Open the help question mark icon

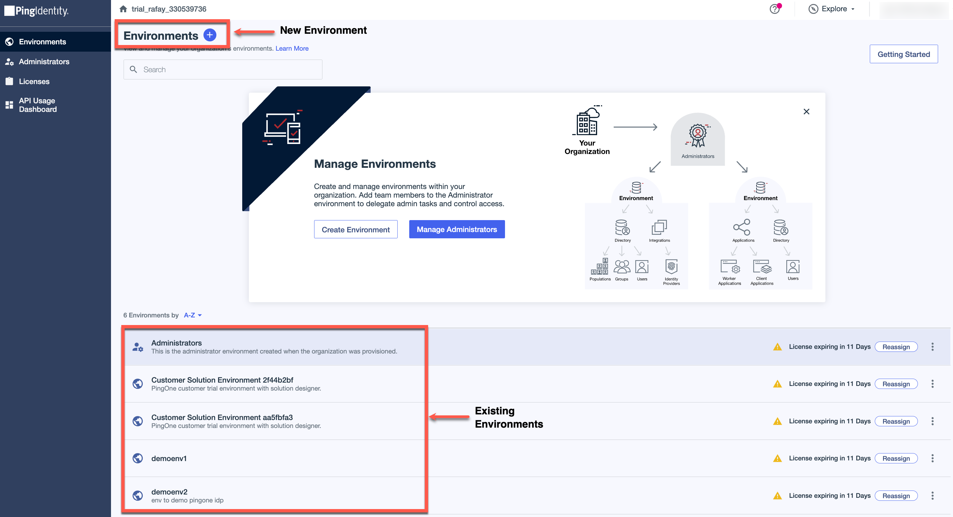click(774, 9)
